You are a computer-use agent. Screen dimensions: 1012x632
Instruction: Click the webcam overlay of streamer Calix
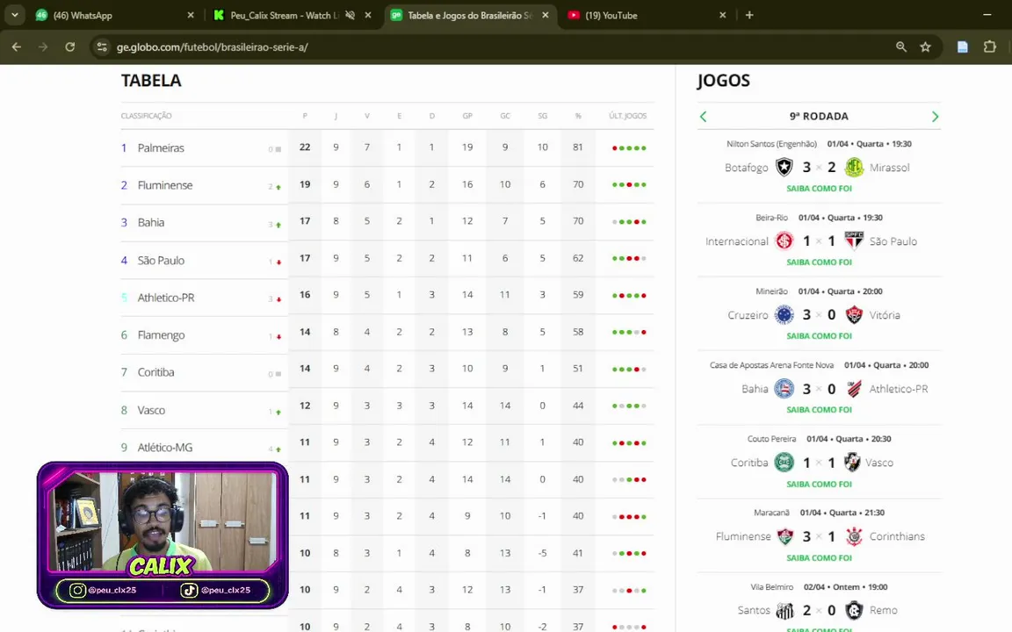(163, 535)
